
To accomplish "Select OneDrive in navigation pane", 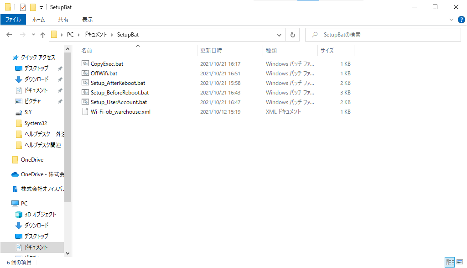I will click(32, 160).
